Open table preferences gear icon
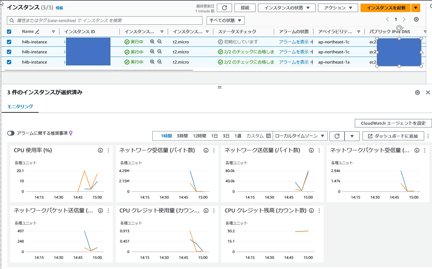This screenshot has width=432, height=269. tap(416, 19)
